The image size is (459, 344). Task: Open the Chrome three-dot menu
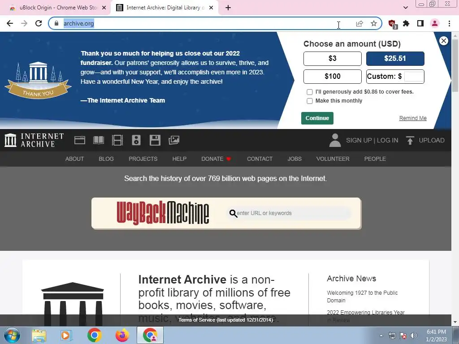[449, 23]
